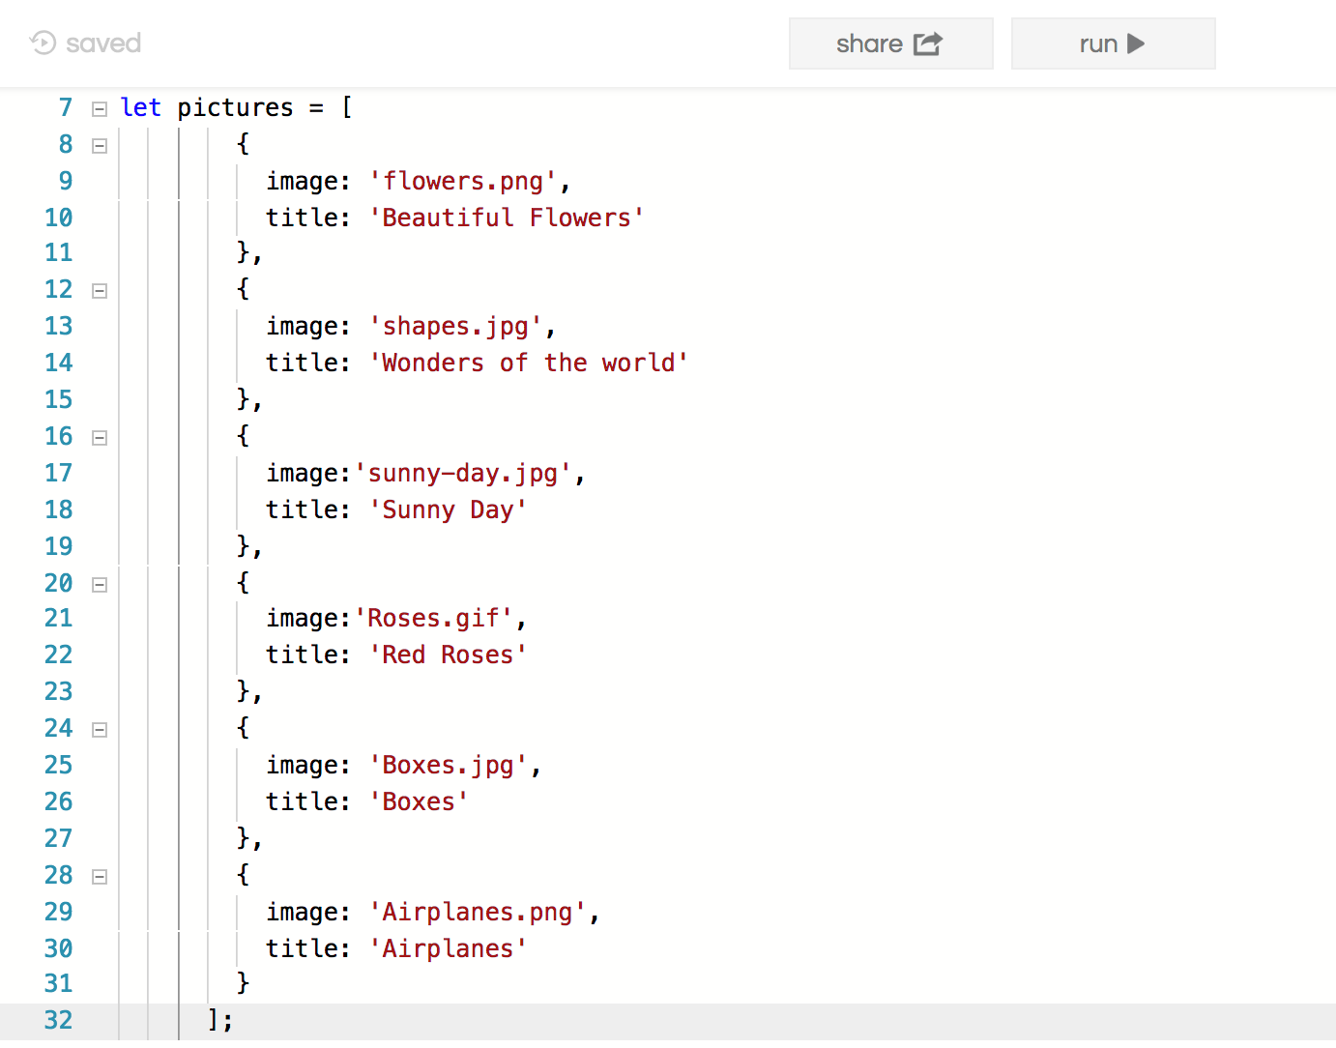Click the share button

(x=890, y=44)
